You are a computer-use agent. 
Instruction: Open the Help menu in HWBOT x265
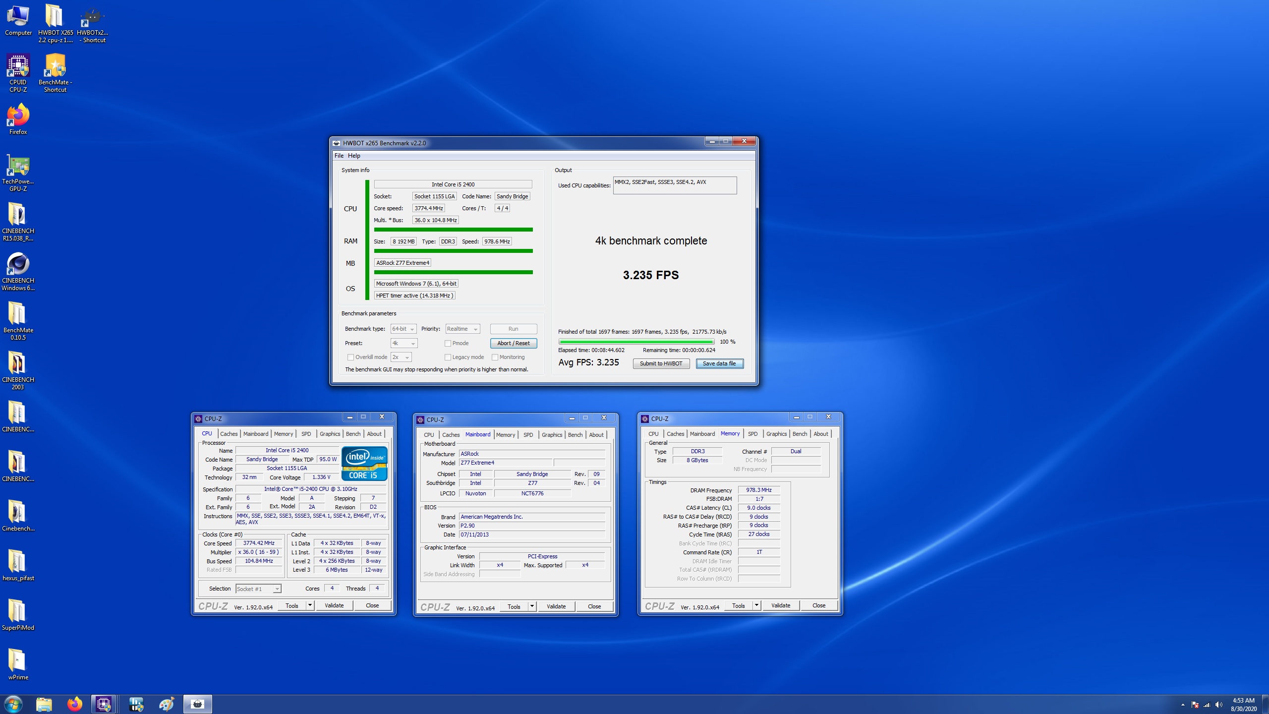(354, 156)
